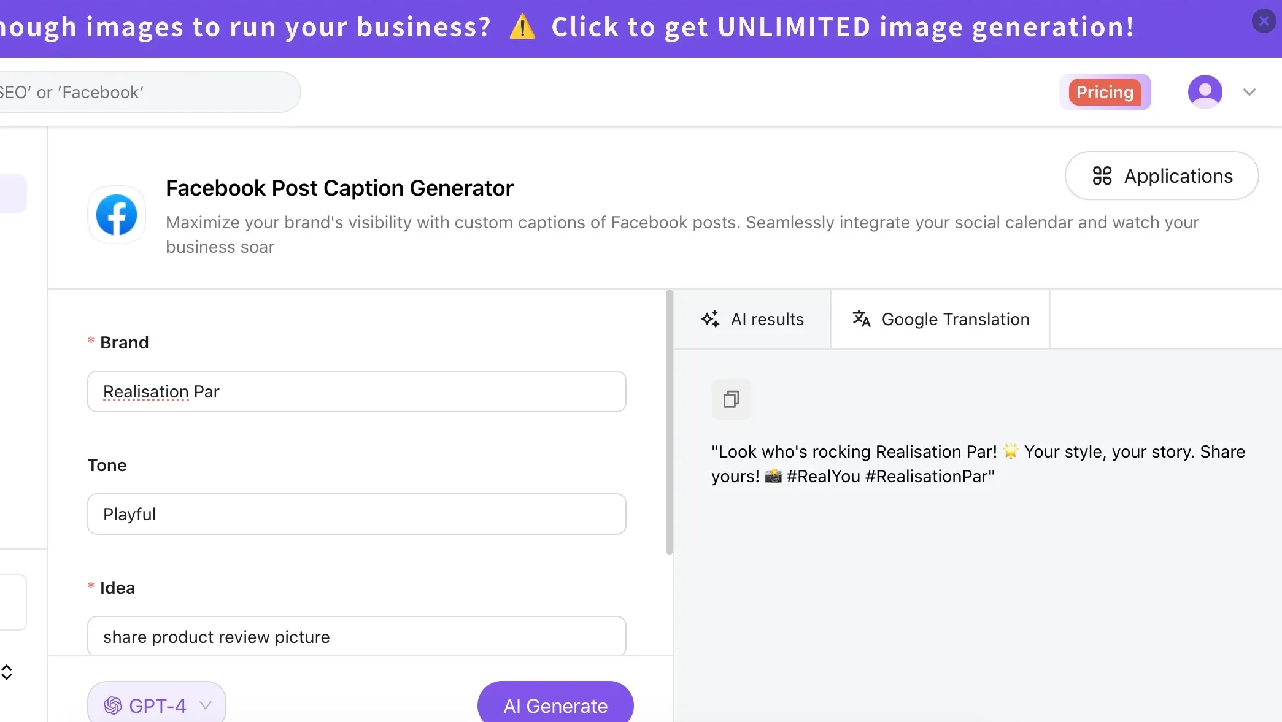Open the Pricing page
The width and height of the screenshot is (1282, 722).
1105,92
